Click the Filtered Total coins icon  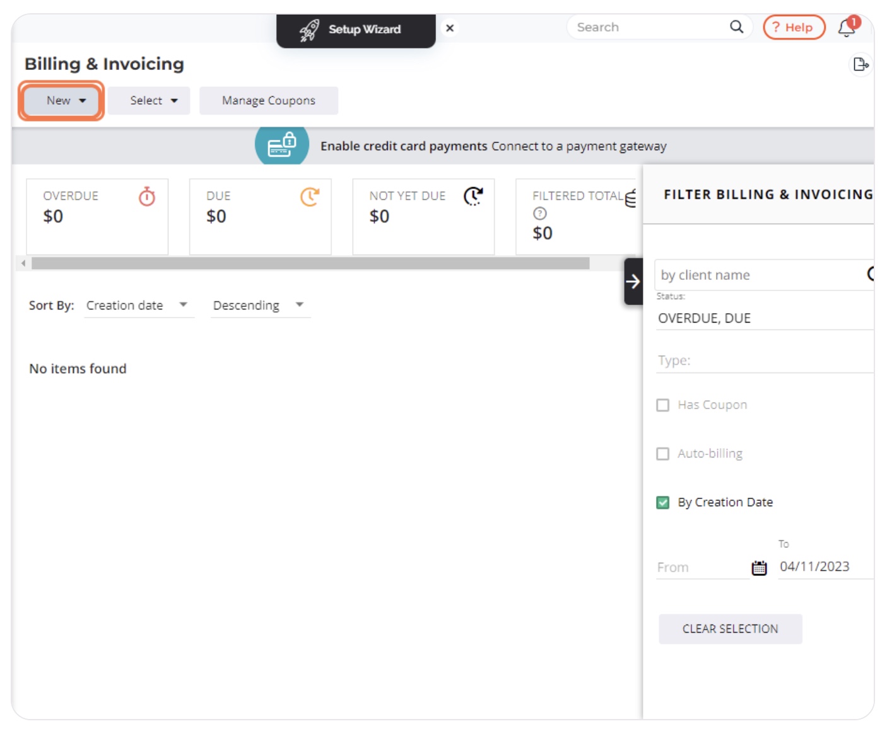(630, 198)
